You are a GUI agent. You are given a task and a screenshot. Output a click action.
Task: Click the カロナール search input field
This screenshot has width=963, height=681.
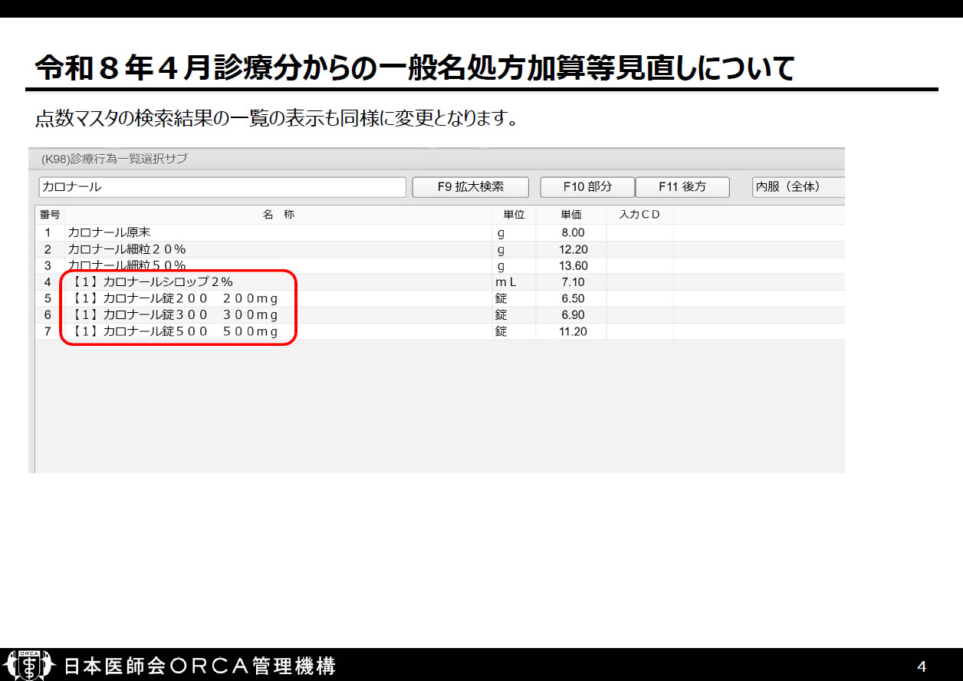[222, 187]
